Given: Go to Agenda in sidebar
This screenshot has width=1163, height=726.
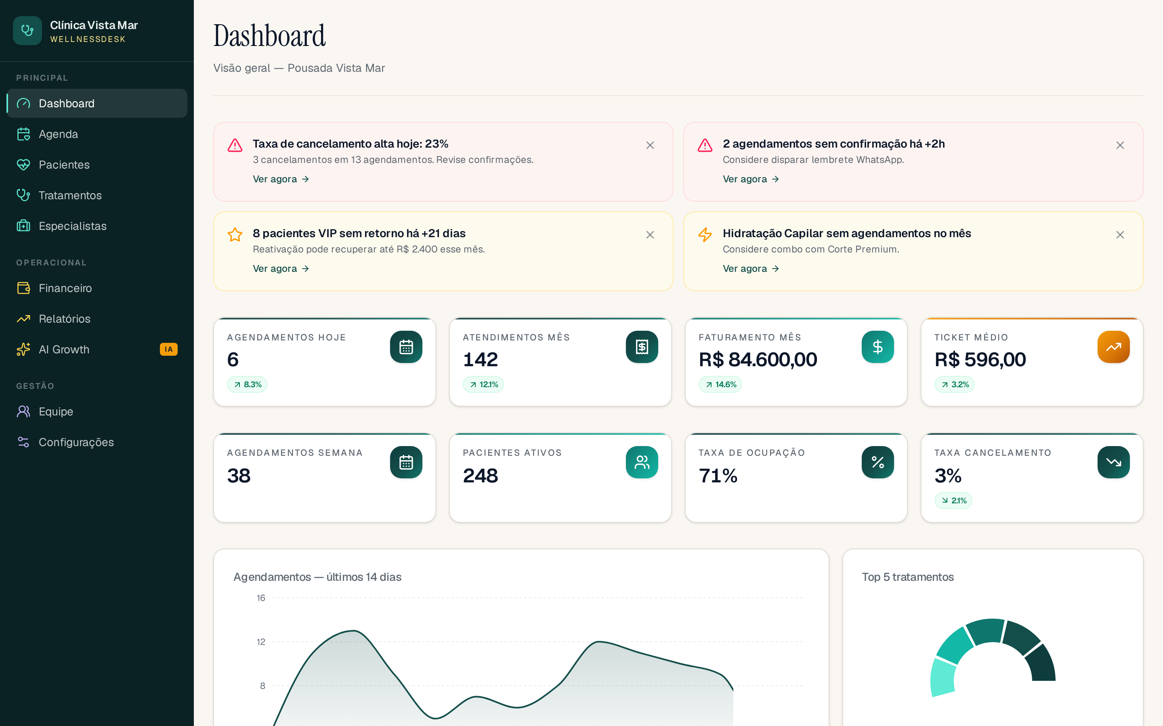Looking at the screenshot, I should point(97,134).
